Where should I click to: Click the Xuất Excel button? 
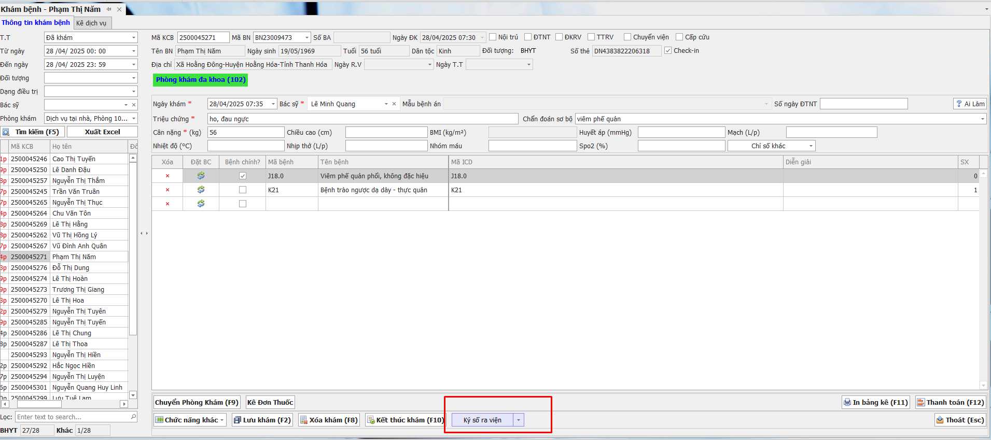pos(102,132)
